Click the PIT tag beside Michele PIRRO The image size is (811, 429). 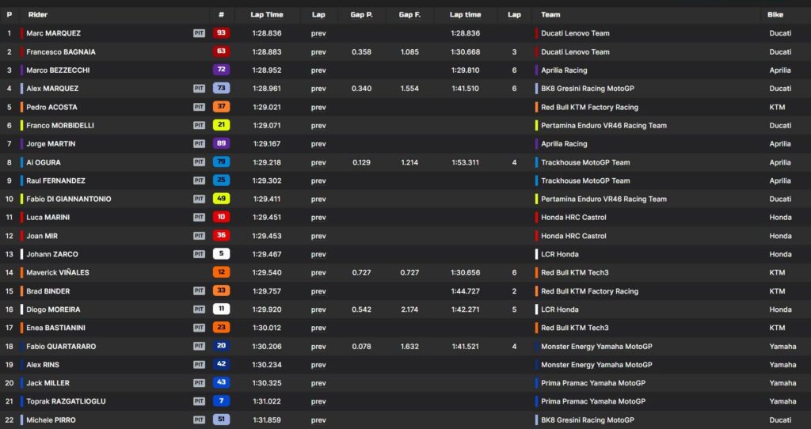199,420
